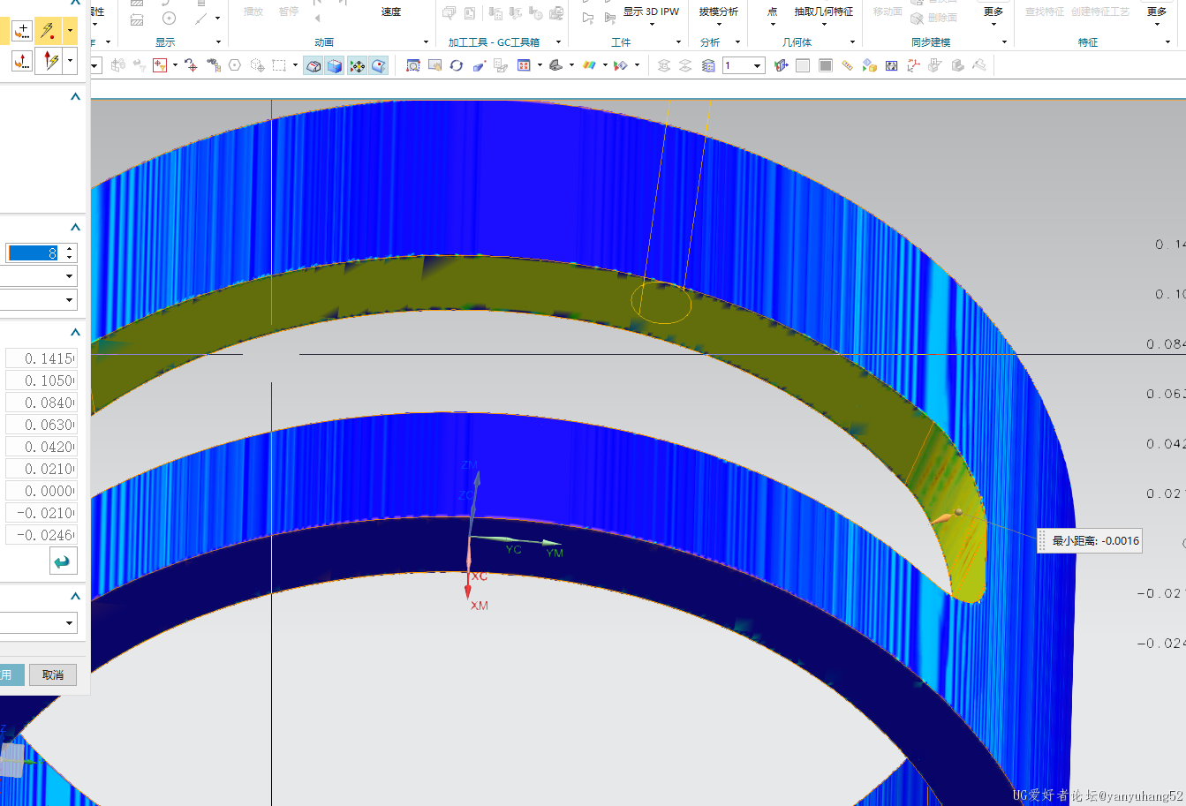Click the rendering style gray shape icon
Viewport: 1186px width, 806px height.
pos(556,65)
